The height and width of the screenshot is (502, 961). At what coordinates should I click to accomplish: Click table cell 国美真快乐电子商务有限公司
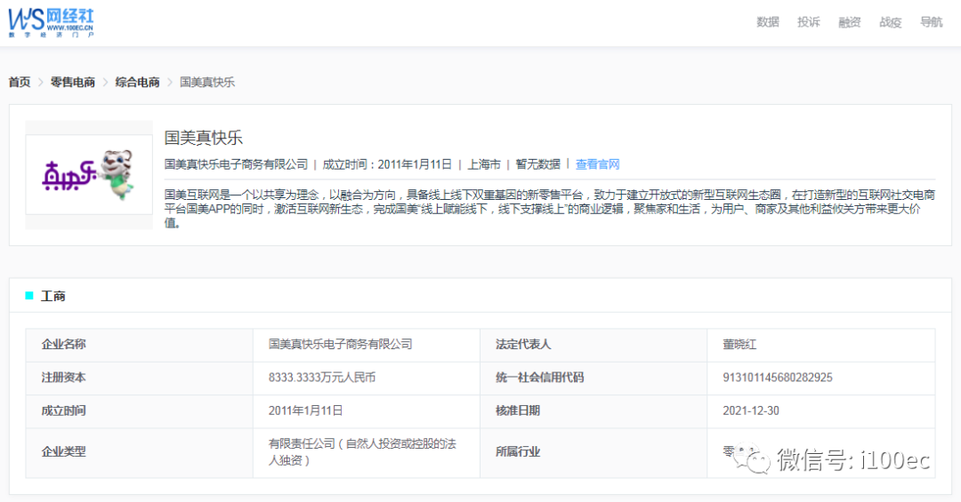(x=367, y=345)
